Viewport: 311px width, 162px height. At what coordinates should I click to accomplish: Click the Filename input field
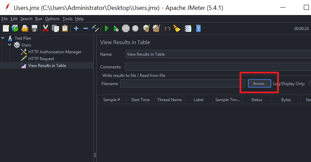(x=183, y=83)
